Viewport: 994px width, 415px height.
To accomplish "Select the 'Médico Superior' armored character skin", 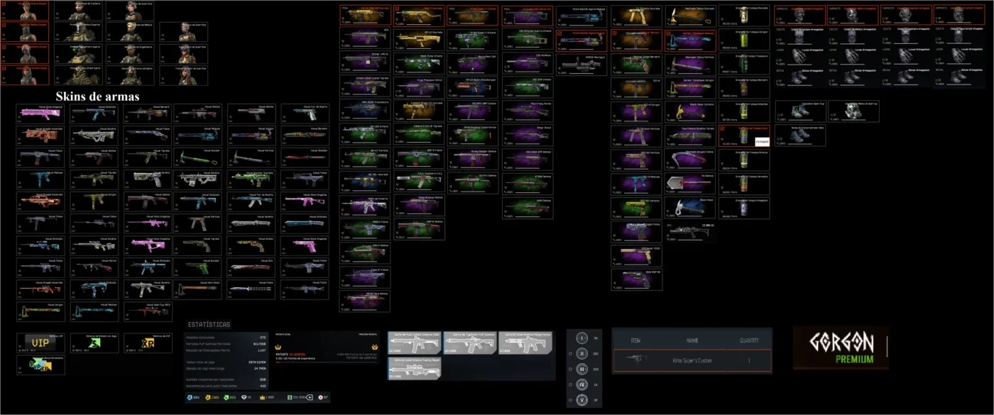I will pyautogui.click(x=79, y=31).
